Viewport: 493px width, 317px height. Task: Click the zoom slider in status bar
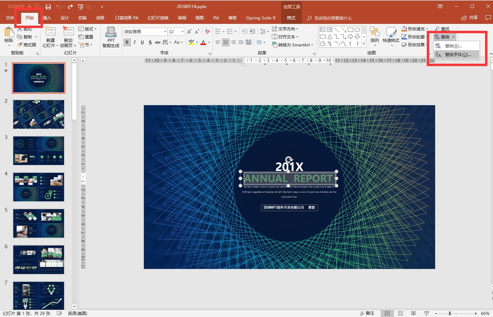pyautogui.click(x=450, y=314)
